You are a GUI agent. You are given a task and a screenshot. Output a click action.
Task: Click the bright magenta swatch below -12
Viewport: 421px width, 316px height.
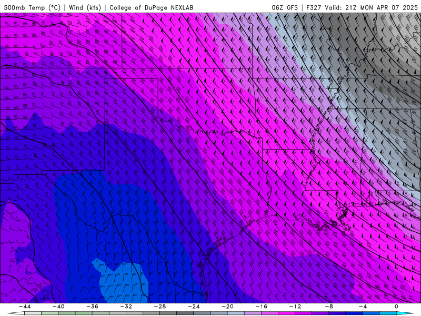click(x=286, y=313)
